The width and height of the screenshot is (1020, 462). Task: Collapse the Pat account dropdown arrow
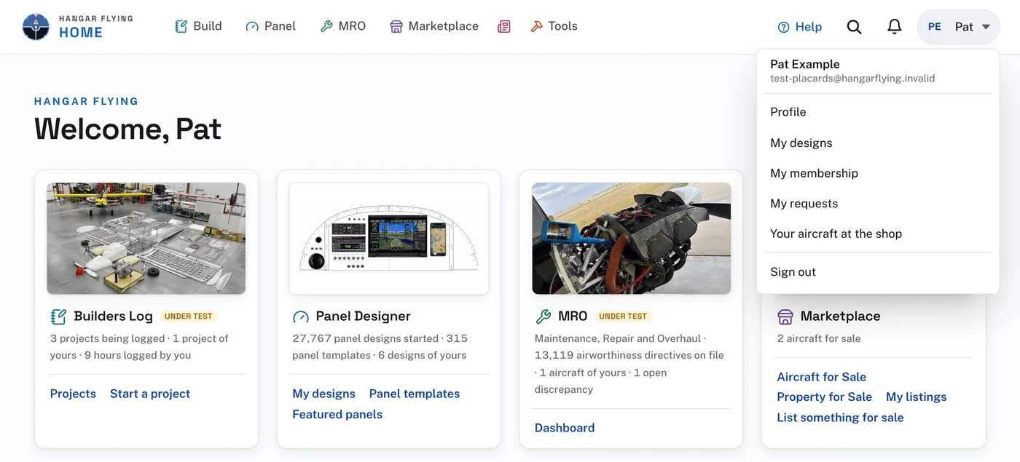(x=986, y=27)
